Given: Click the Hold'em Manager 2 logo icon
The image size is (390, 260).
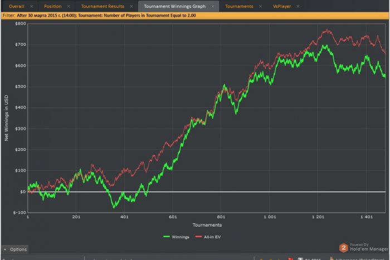Looking at the screenshot, I should click(x=344, y=247).
